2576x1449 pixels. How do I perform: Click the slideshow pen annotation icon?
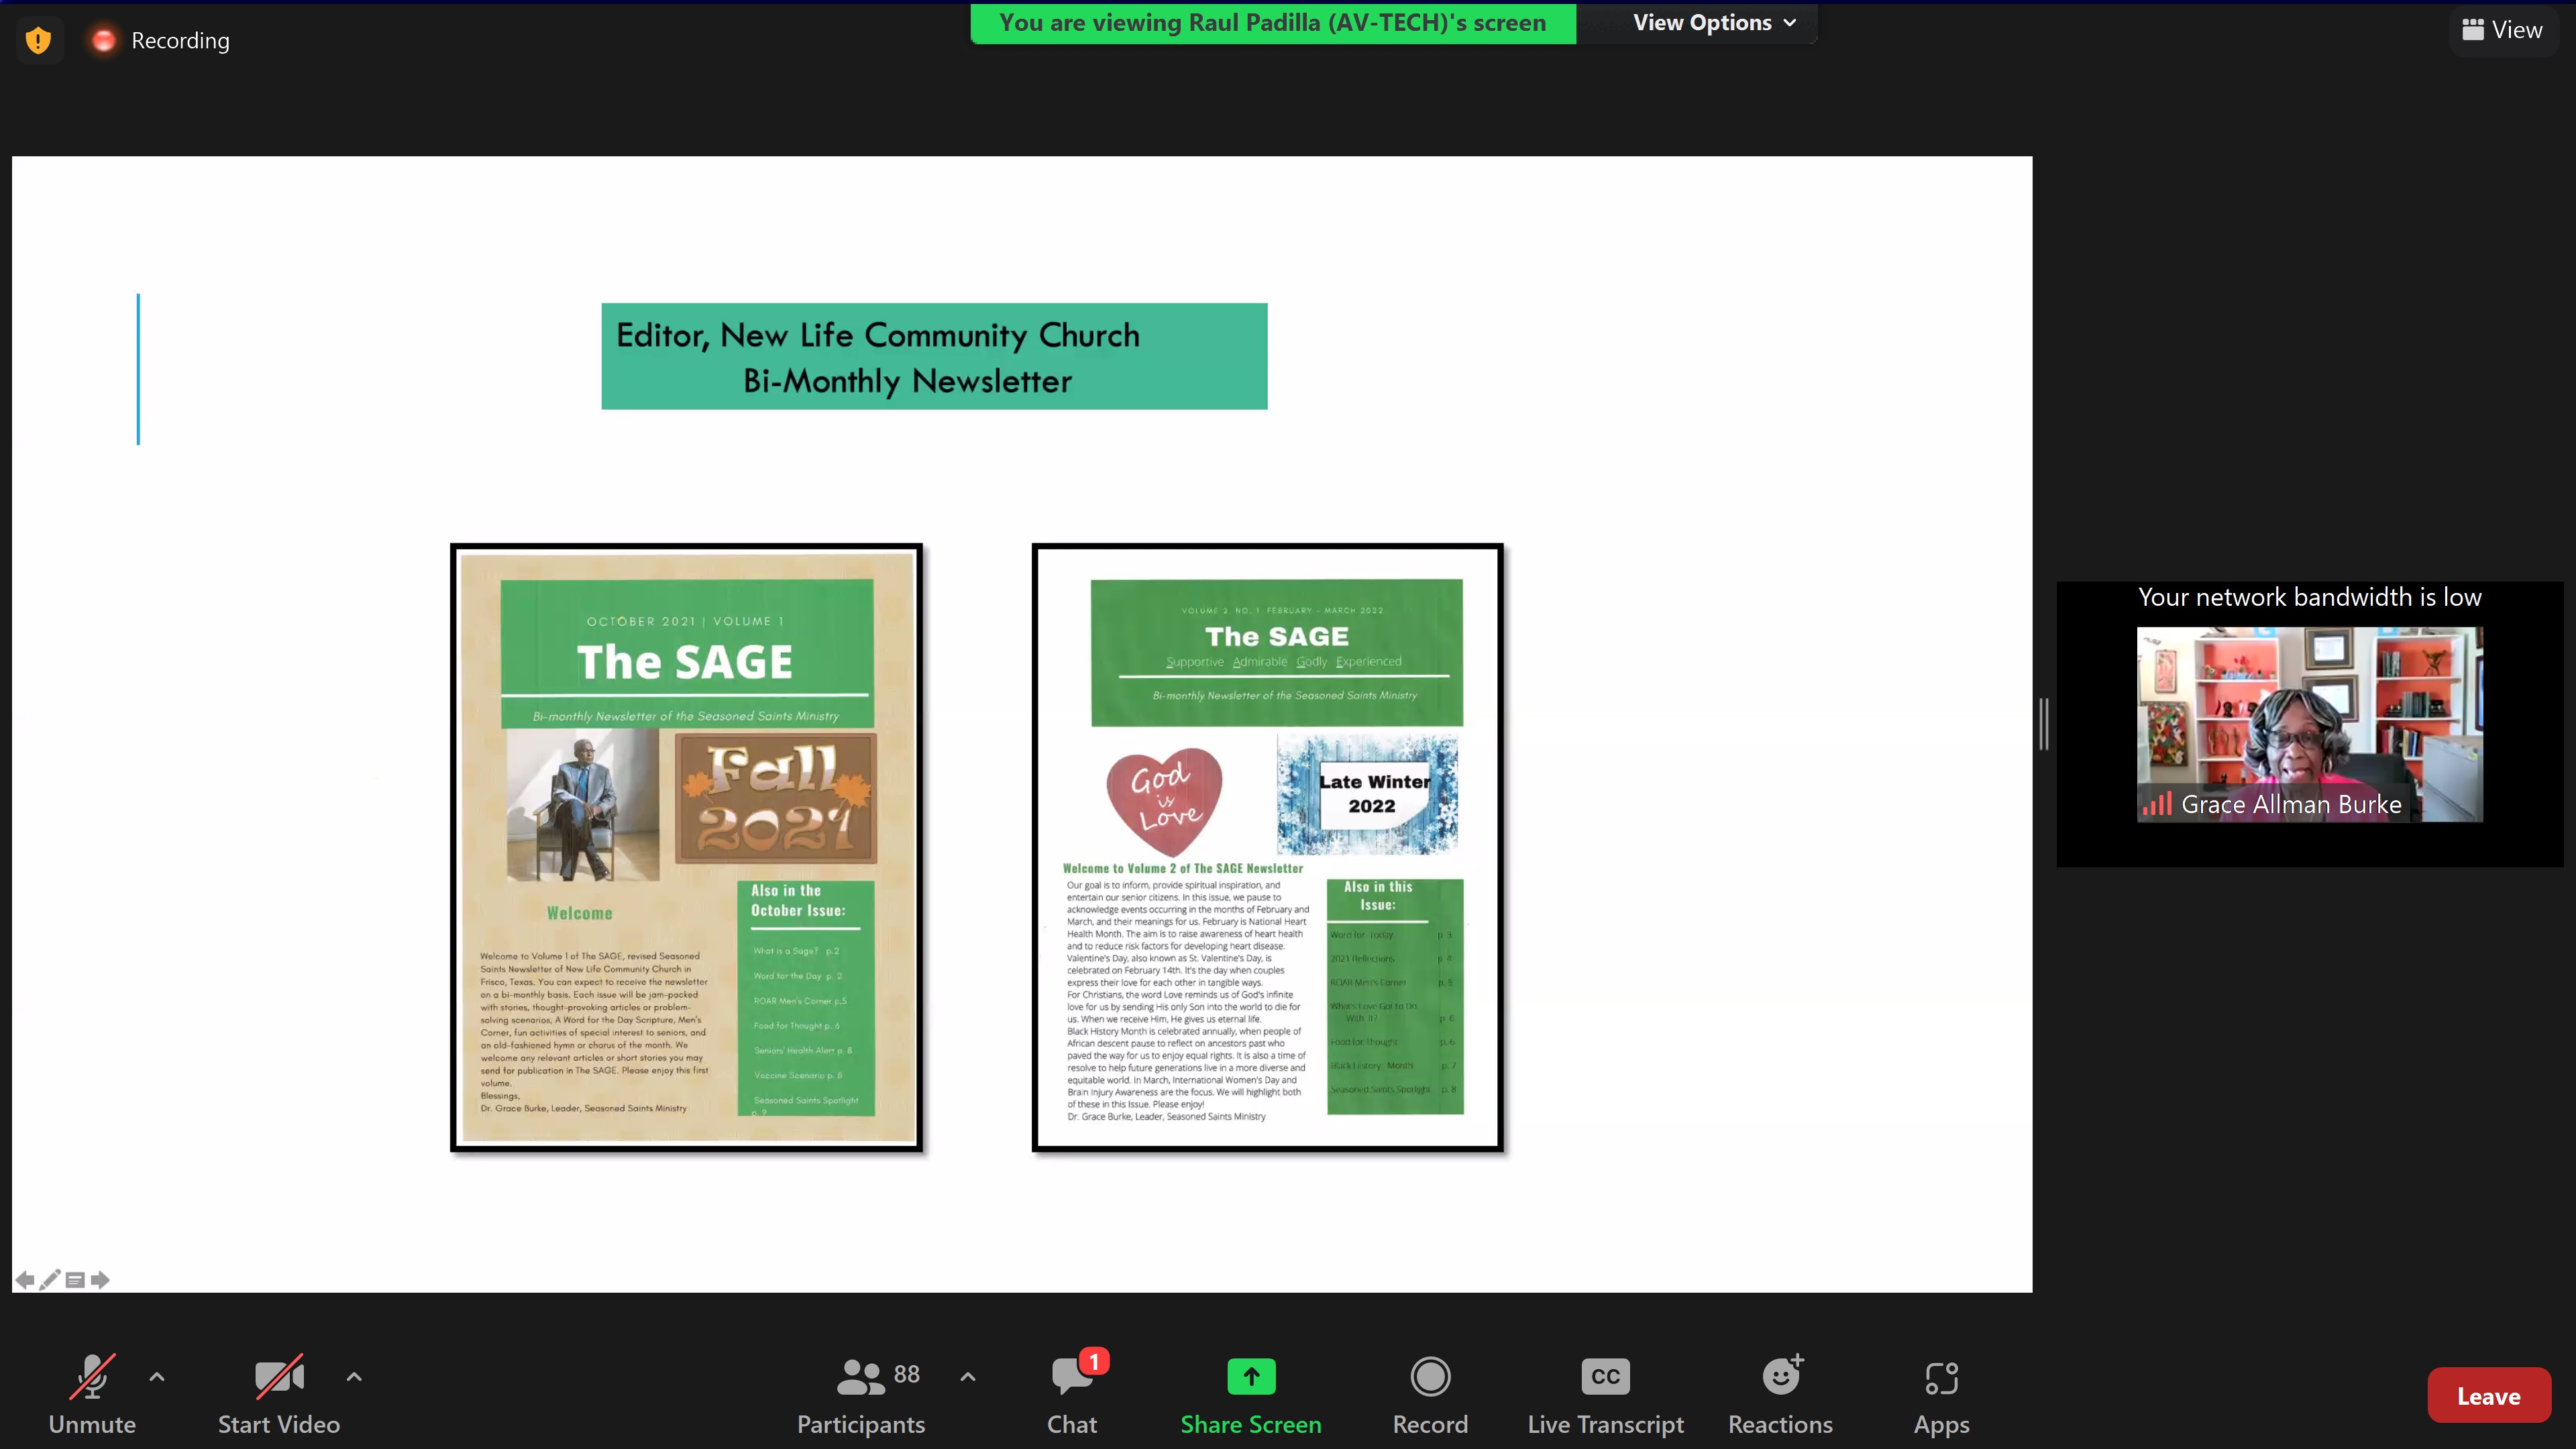(x=49, y=1279)
